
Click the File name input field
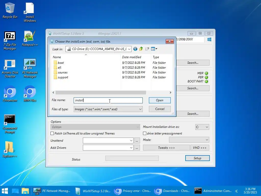click(108, 100)
